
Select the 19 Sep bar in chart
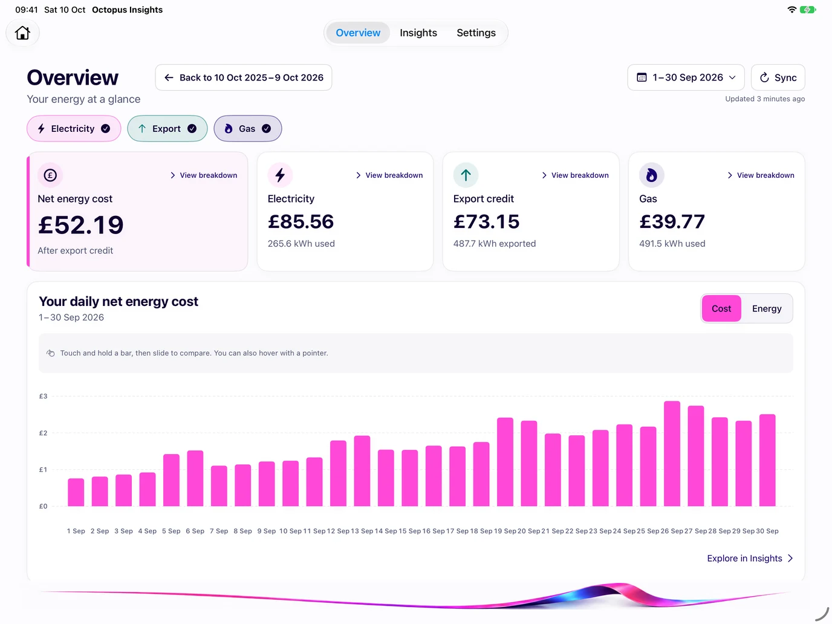point(505,462)
